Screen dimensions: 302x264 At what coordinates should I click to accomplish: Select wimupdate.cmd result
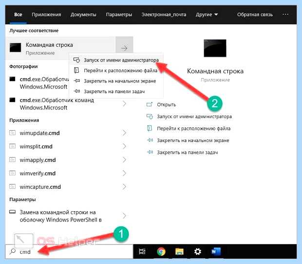(68, 133)
